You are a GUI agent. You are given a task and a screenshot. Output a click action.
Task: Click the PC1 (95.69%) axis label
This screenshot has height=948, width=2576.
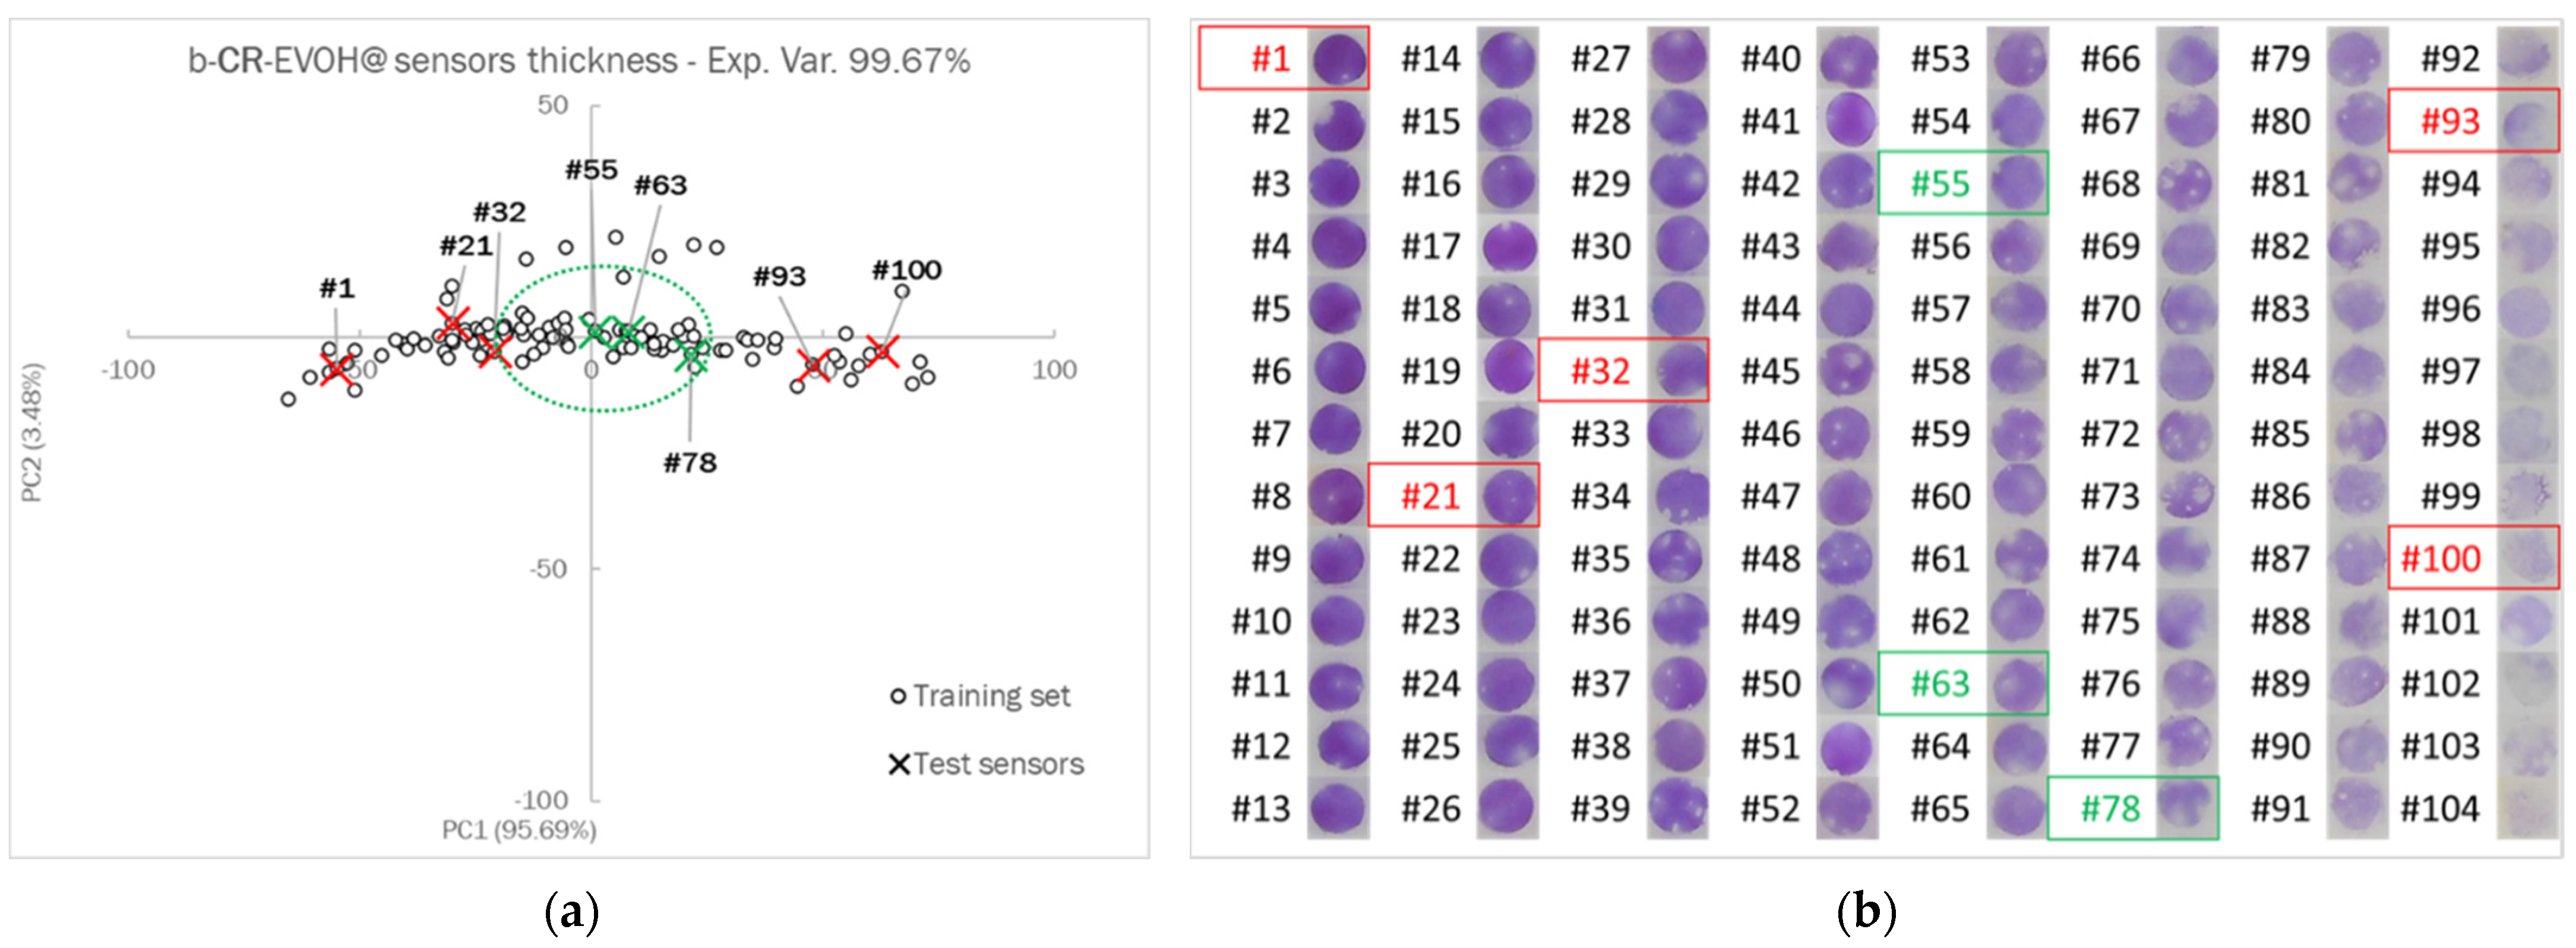coord(519,830)
